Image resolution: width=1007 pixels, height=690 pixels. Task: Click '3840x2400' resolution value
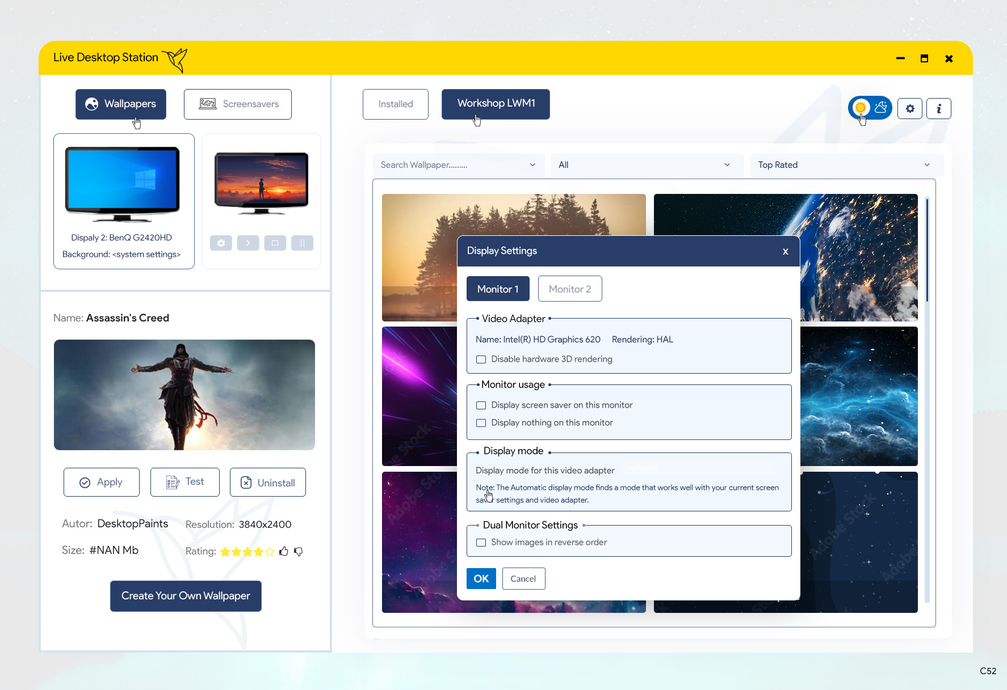pos(265,524)
